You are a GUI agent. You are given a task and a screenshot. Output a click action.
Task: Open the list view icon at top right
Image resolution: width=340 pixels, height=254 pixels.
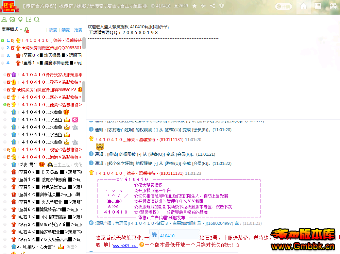[318, 6]
